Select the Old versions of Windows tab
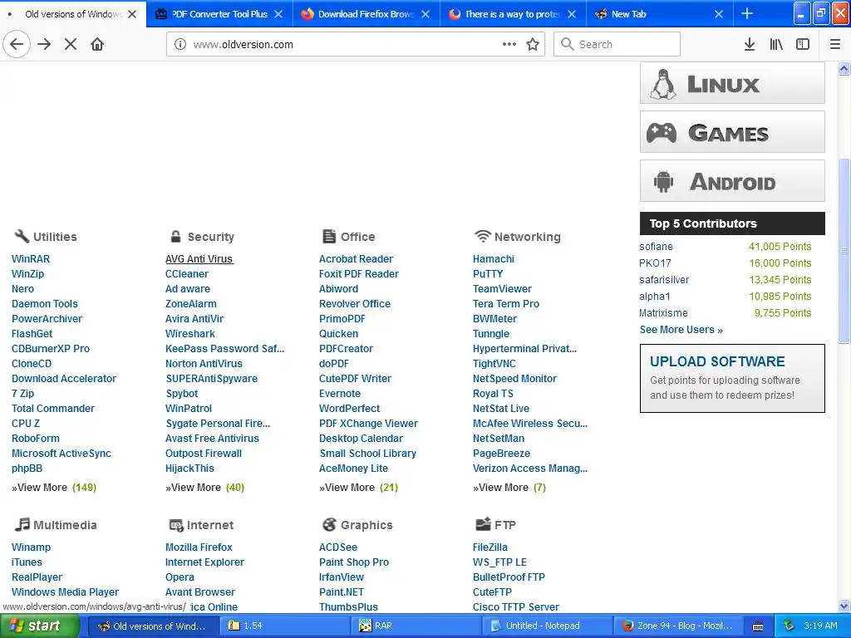This screenshot has height=638, width=851. pos(73,14)
